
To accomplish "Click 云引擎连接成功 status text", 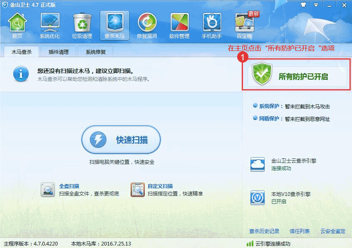I will point(273,244).
